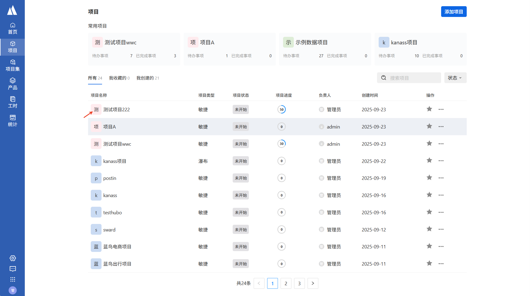Favorite sward with its star
The image size is (530, 296).
[x=429, y=229]
